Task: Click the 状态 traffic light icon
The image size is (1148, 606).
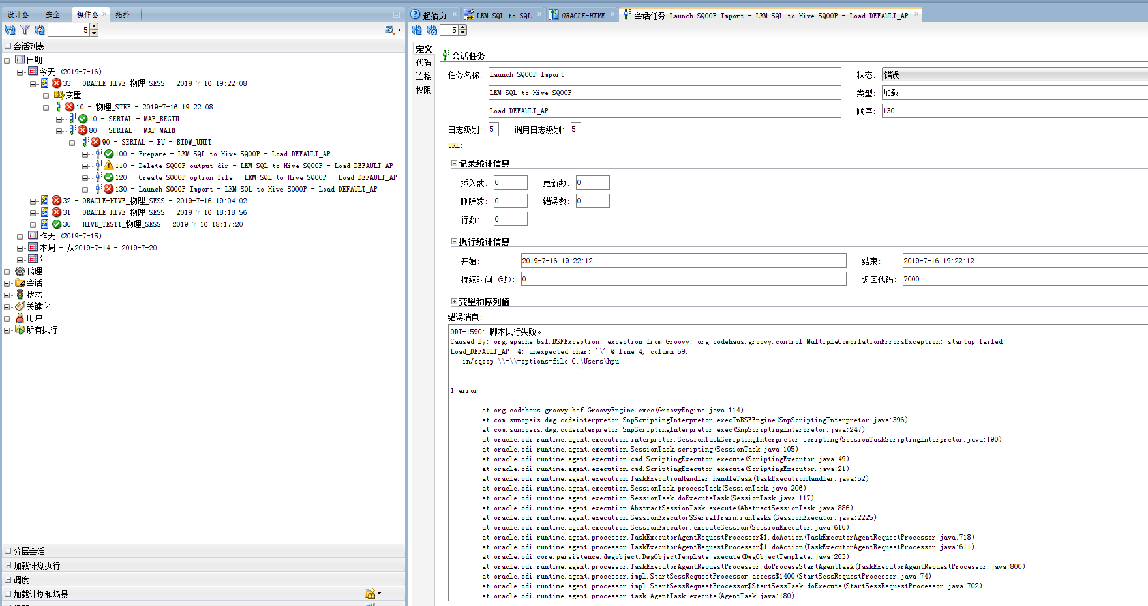Action: point(20,295)
